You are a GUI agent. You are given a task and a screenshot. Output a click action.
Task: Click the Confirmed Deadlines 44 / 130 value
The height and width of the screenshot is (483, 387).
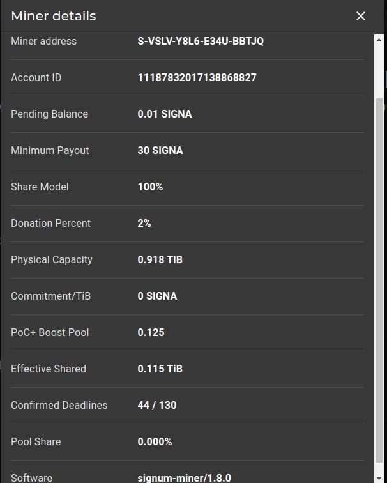[157, 406]
